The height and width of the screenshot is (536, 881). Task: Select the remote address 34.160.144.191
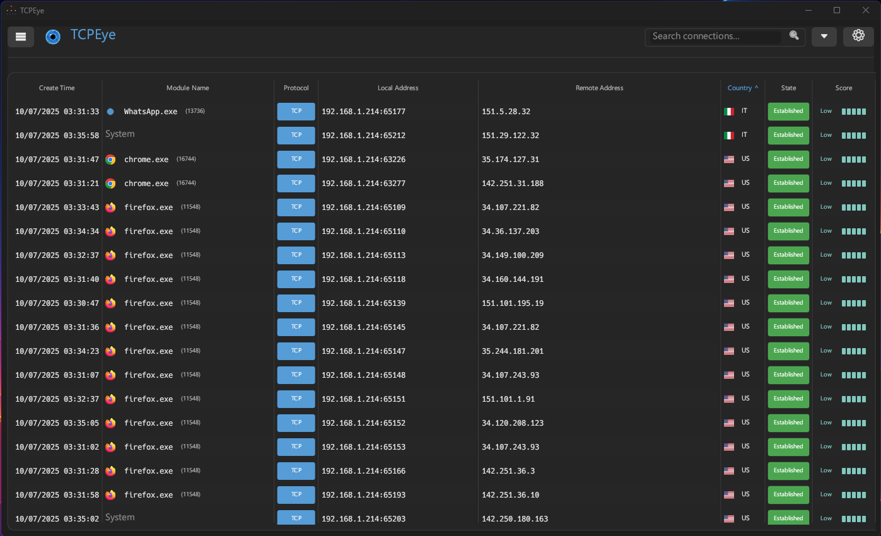tap(513, 279)
